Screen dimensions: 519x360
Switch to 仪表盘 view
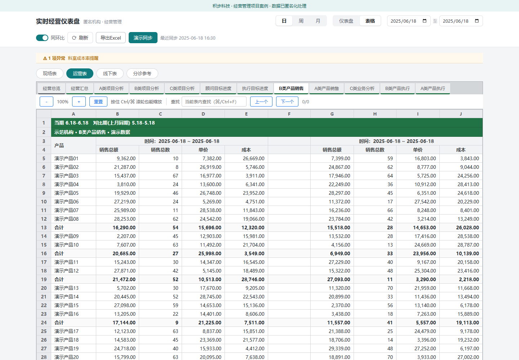(x=346, y=21)
